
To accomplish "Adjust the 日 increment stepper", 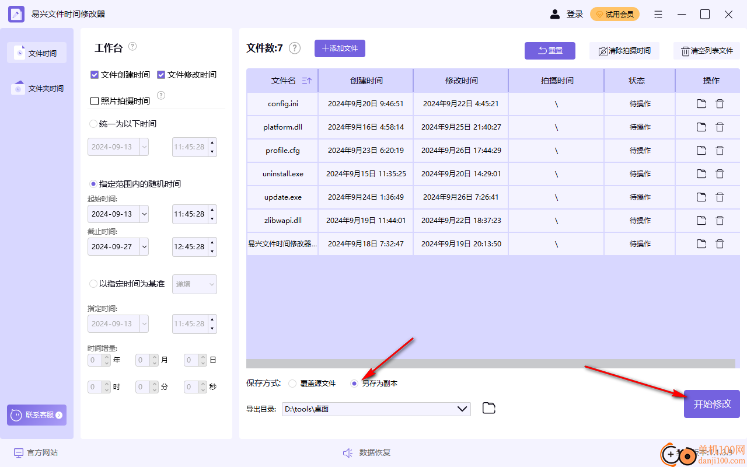I will point(203,360).
